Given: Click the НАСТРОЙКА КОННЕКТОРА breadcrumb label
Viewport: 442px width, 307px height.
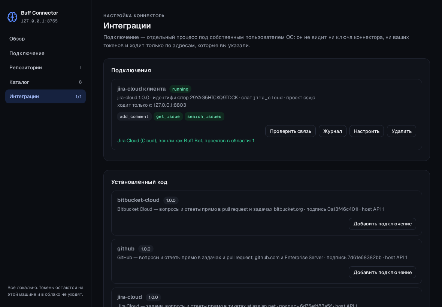Looking at the screenshot, I should pyautogui.click(x=134, y=16).
